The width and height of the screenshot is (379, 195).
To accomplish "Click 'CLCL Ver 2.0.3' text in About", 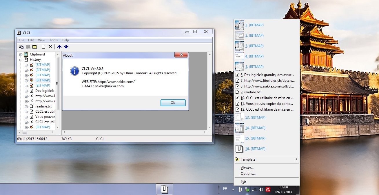I will 92,69.
